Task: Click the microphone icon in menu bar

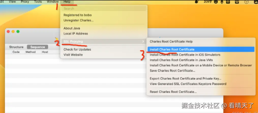Action: point(222,2)
